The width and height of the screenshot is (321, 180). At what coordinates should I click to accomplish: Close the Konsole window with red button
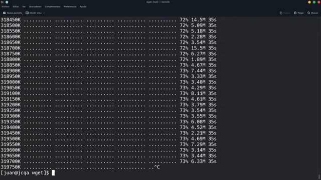(x=319, y=2)
